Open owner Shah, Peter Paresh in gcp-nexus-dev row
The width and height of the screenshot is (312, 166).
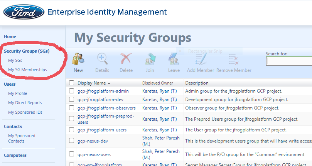click(x=161, y=141)
